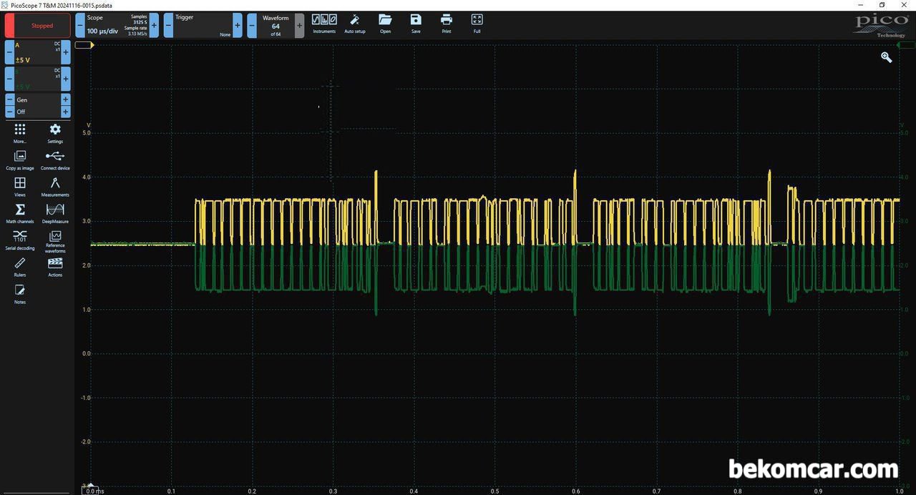Open Math channels sigma icon

click(x=20, y=212)
